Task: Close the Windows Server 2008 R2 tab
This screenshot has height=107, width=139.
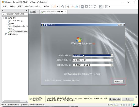Action: point(66,12)
